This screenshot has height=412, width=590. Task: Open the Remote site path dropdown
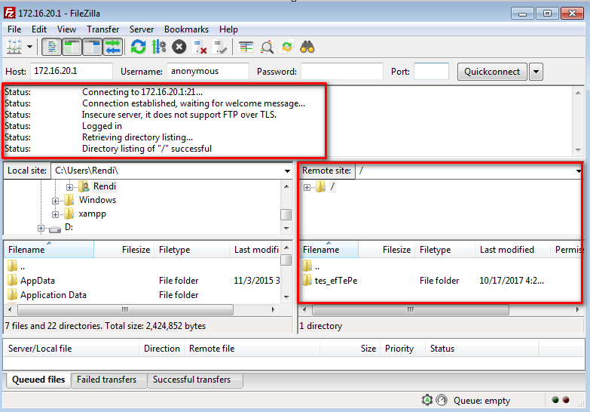(579, 171)
